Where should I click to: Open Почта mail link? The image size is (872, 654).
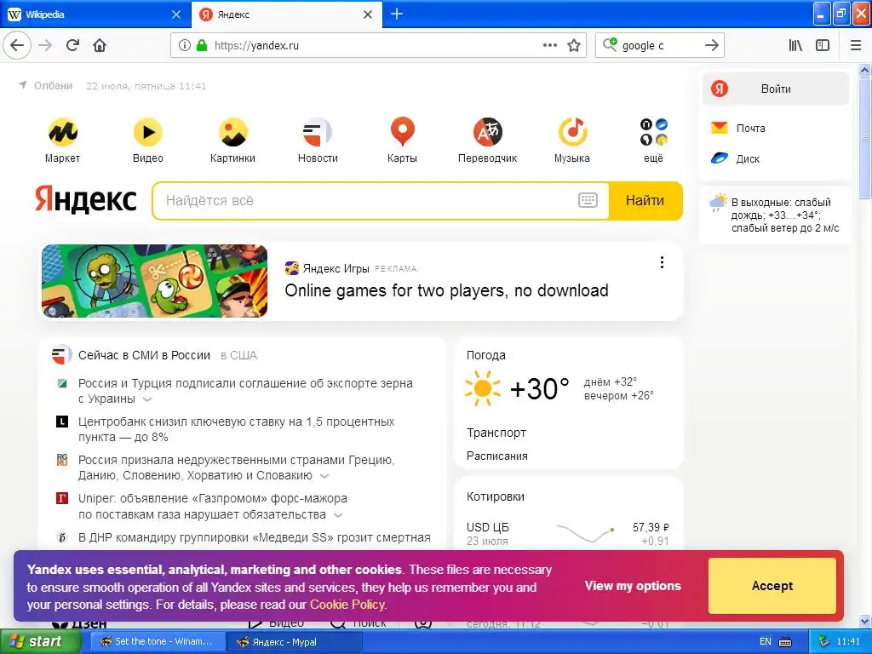click(738, 128)
